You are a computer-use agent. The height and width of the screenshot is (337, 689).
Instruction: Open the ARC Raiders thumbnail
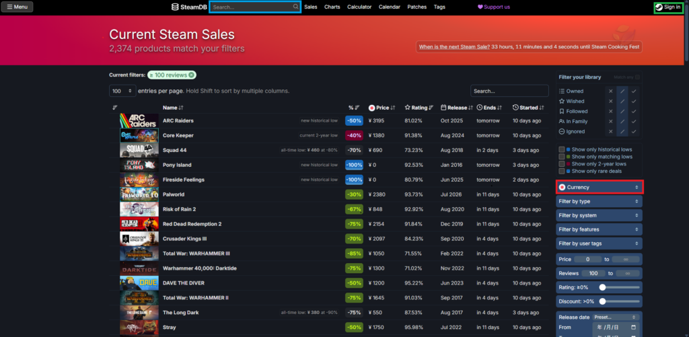[x=139, y=121]
